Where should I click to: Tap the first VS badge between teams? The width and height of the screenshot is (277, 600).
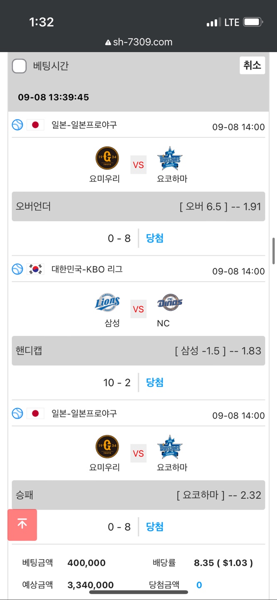pyautogui.click(x=138, y=165)
